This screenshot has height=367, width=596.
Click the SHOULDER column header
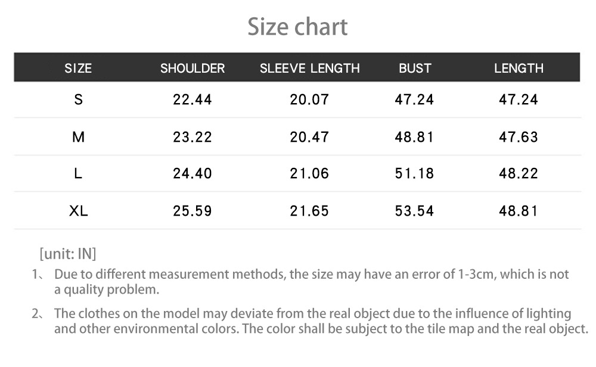coord(193,69)
